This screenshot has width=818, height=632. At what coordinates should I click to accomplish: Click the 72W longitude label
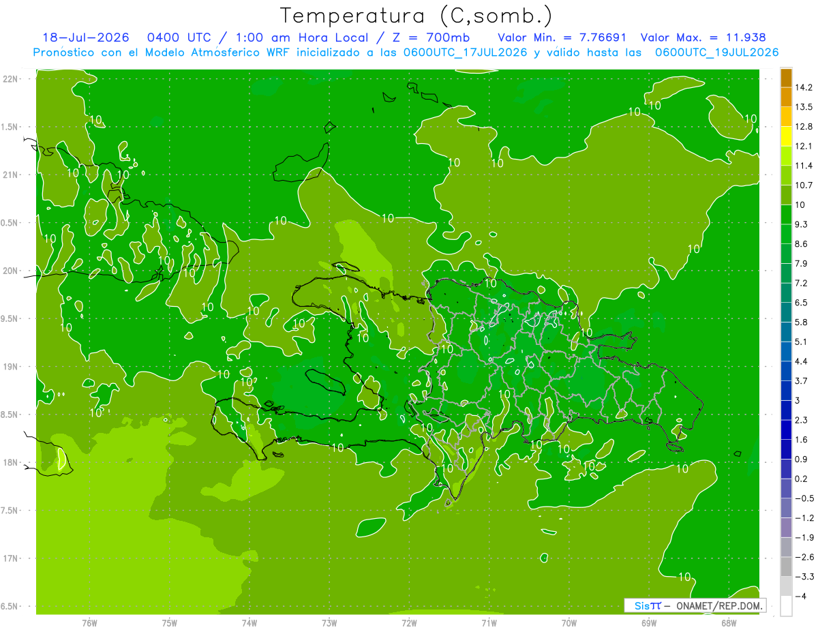coord(409,622)
